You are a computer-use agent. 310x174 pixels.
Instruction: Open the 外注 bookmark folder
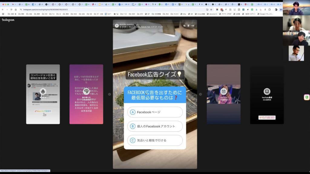pyautogui.click(x=166, y=14)
